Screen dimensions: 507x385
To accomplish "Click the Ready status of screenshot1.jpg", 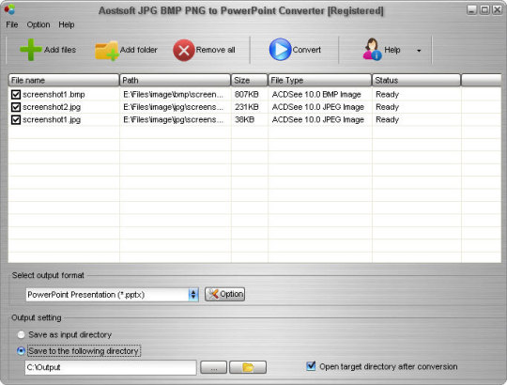I will (387, 119).
